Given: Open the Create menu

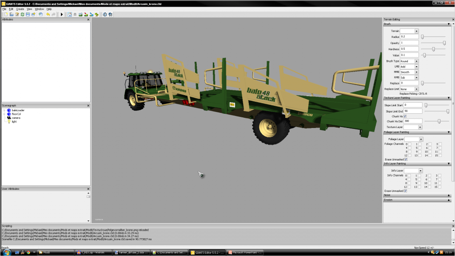Looking at the screenshot, I should tap(20, 9).
